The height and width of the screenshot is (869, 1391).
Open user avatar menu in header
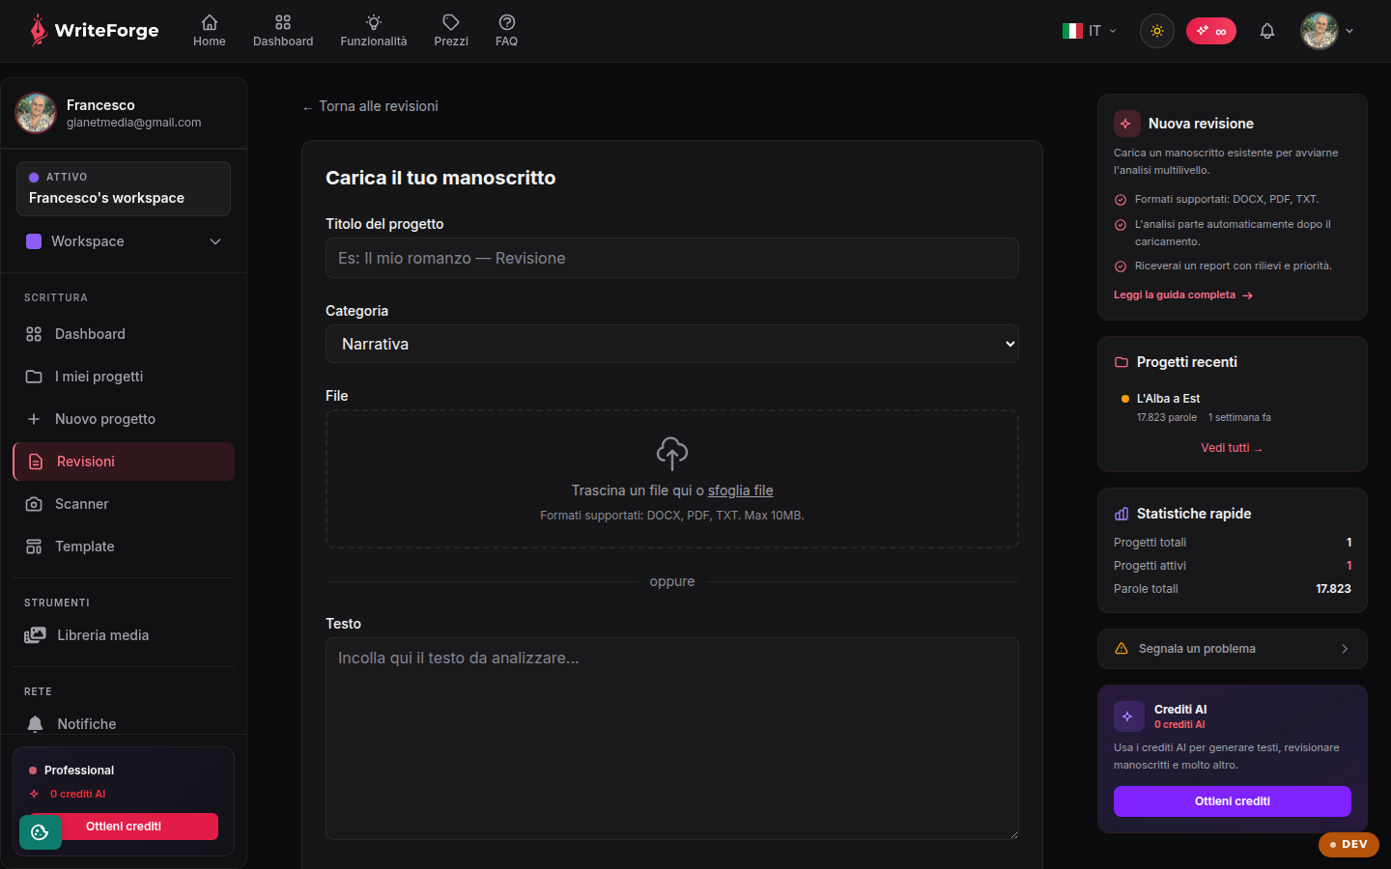1327,31
